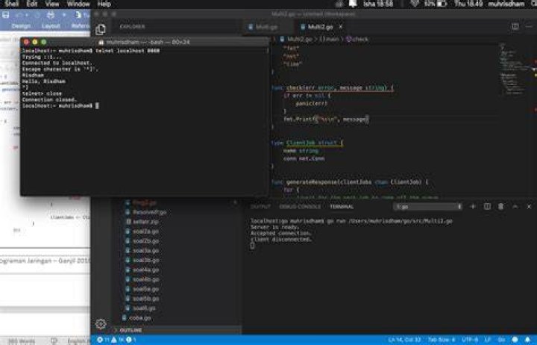Select the Multi2.go editor tab
537x345 pixels.
pyautogui.click(x=320, y=27)
